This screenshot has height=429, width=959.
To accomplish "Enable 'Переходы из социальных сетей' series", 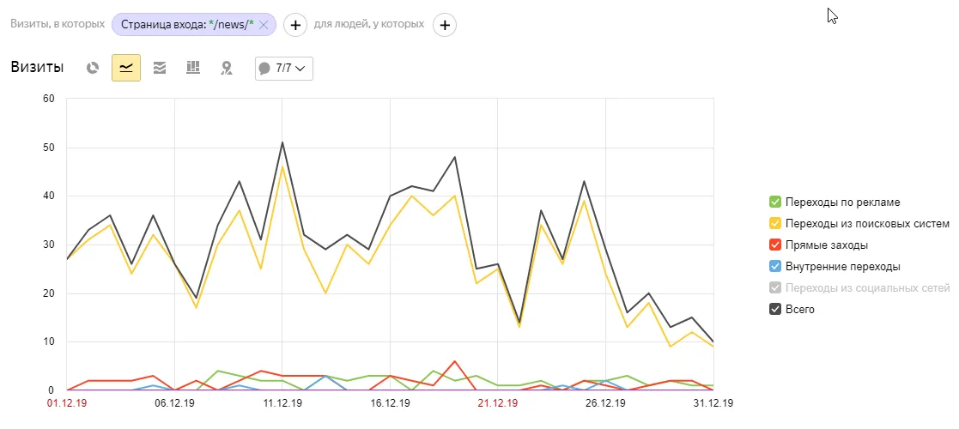I will [775, 288].
